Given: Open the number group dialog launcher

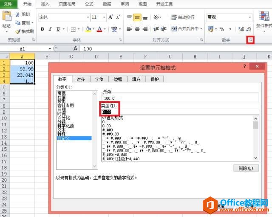Looking at the screenshot, I should tap(250, 40).
